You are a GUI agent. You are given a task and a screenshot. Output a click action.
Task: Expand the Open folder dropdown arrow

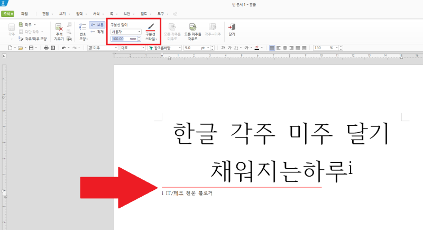(x=25, y=48)
